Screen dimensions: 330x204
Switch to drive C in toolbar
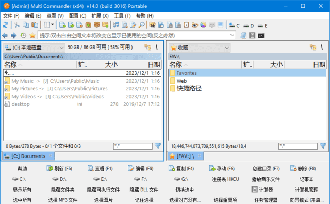[234, 25]
